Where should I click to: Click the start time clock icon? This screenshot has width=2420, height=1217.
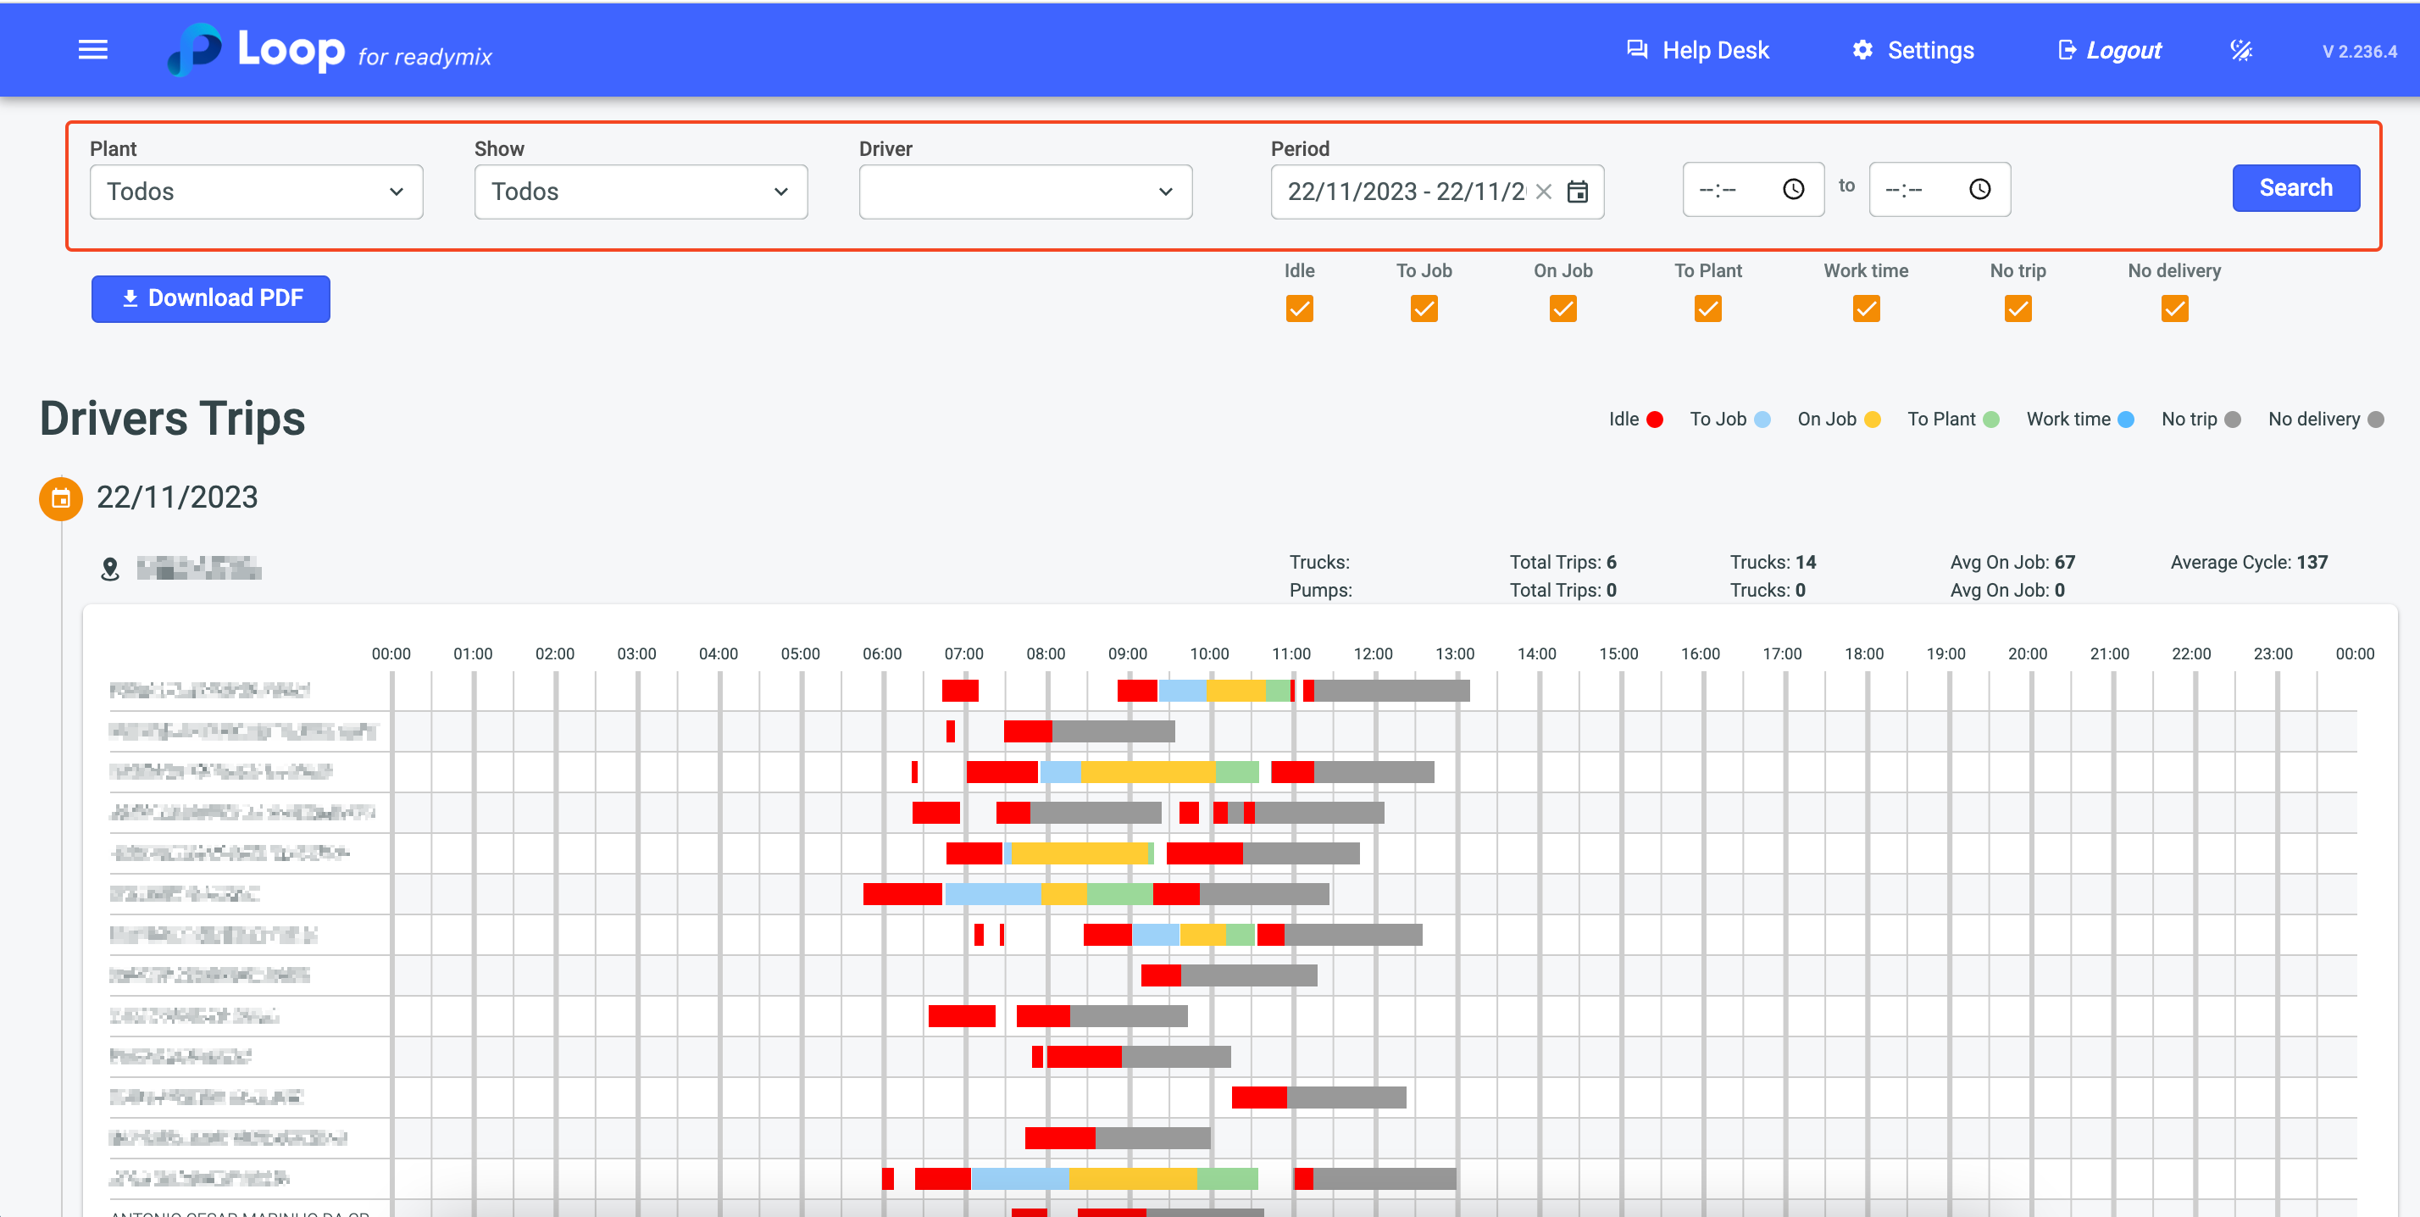(x=1792, y=190)
